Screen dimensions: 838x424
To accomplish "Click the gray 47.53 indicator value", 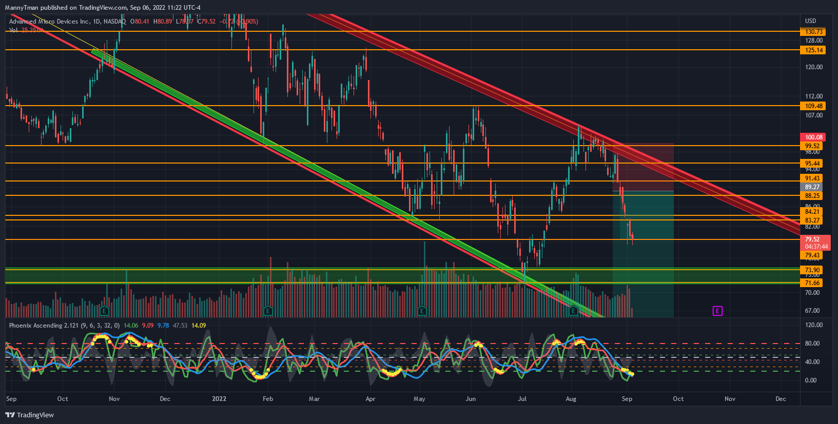I will pos(180,326).
